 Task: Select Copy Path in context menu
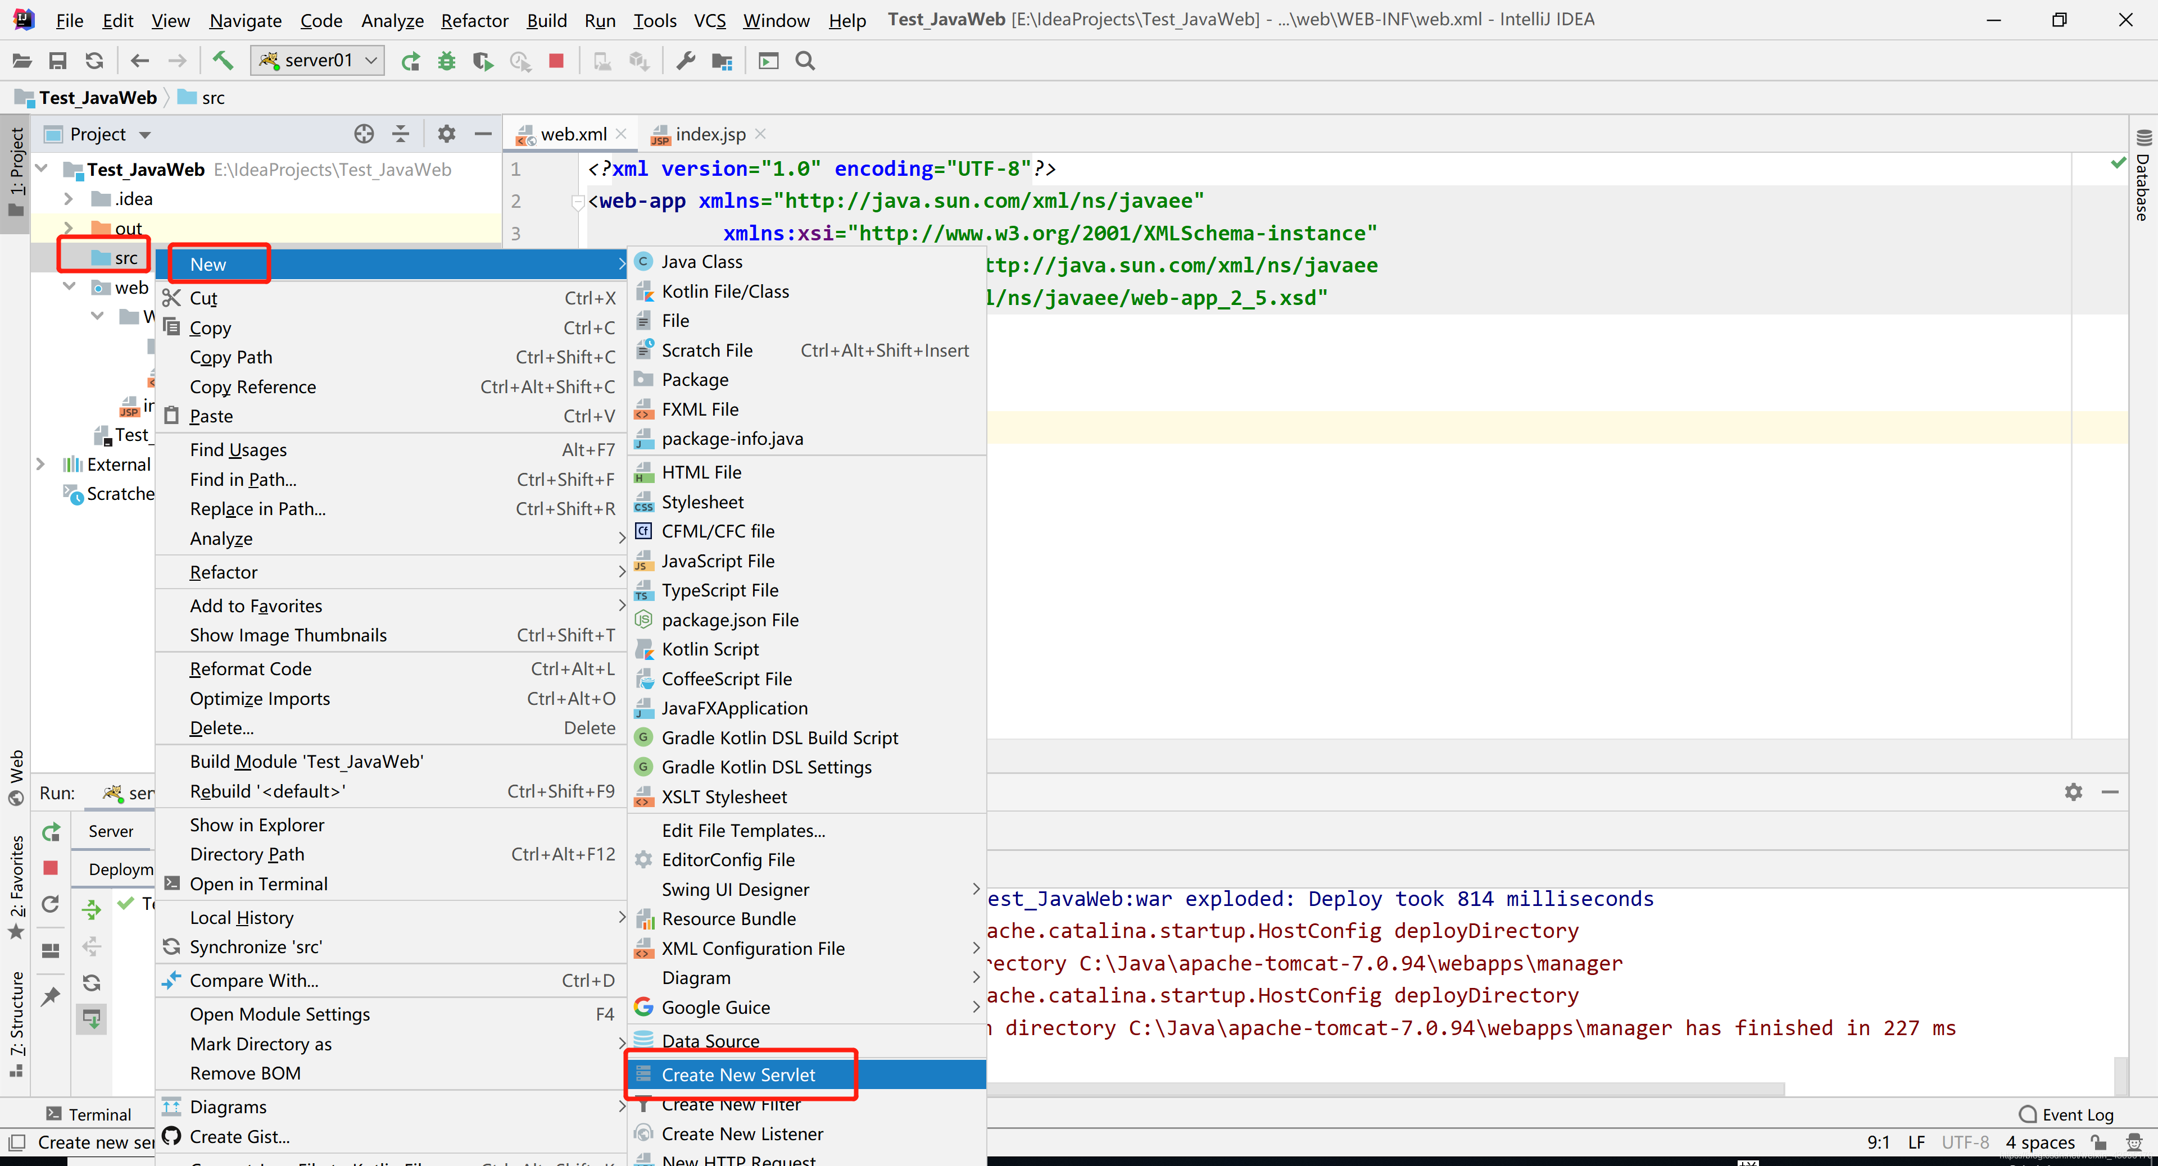(x=391, y=357)
